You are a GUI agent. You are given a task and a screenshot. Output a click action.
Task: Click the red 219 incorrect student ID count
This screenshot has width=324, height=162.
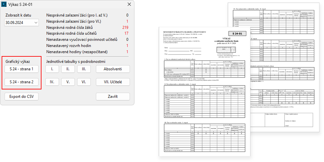(x=125, y=27)
